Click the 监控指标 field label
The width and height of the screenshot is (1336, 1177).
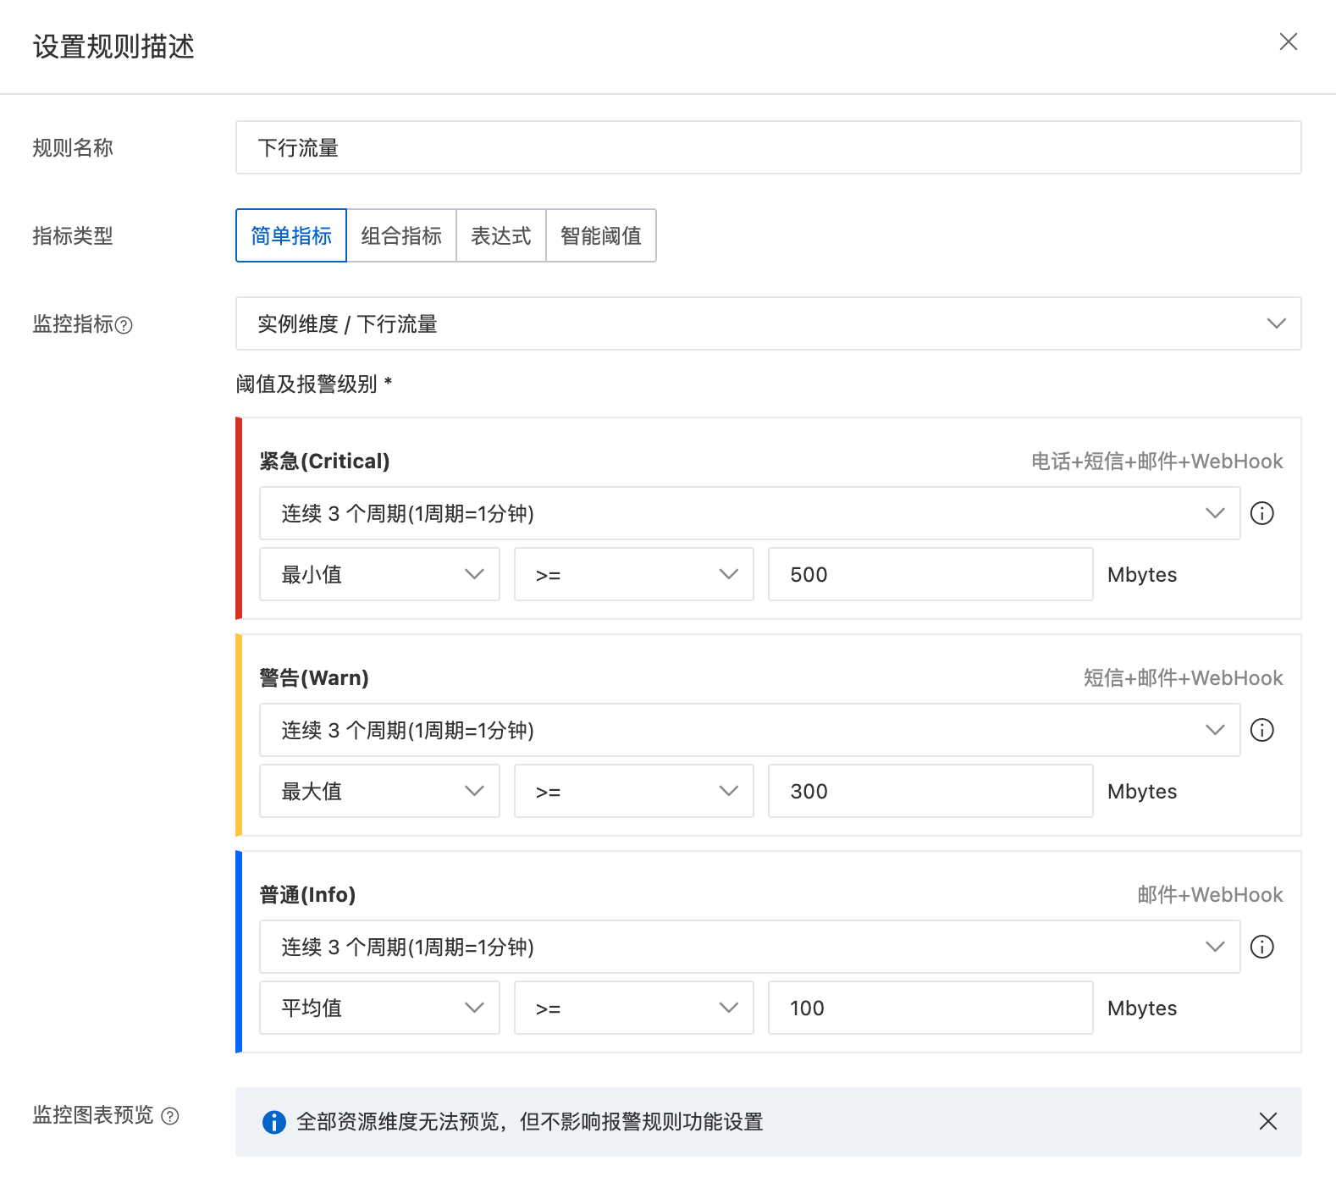[73, 324]
